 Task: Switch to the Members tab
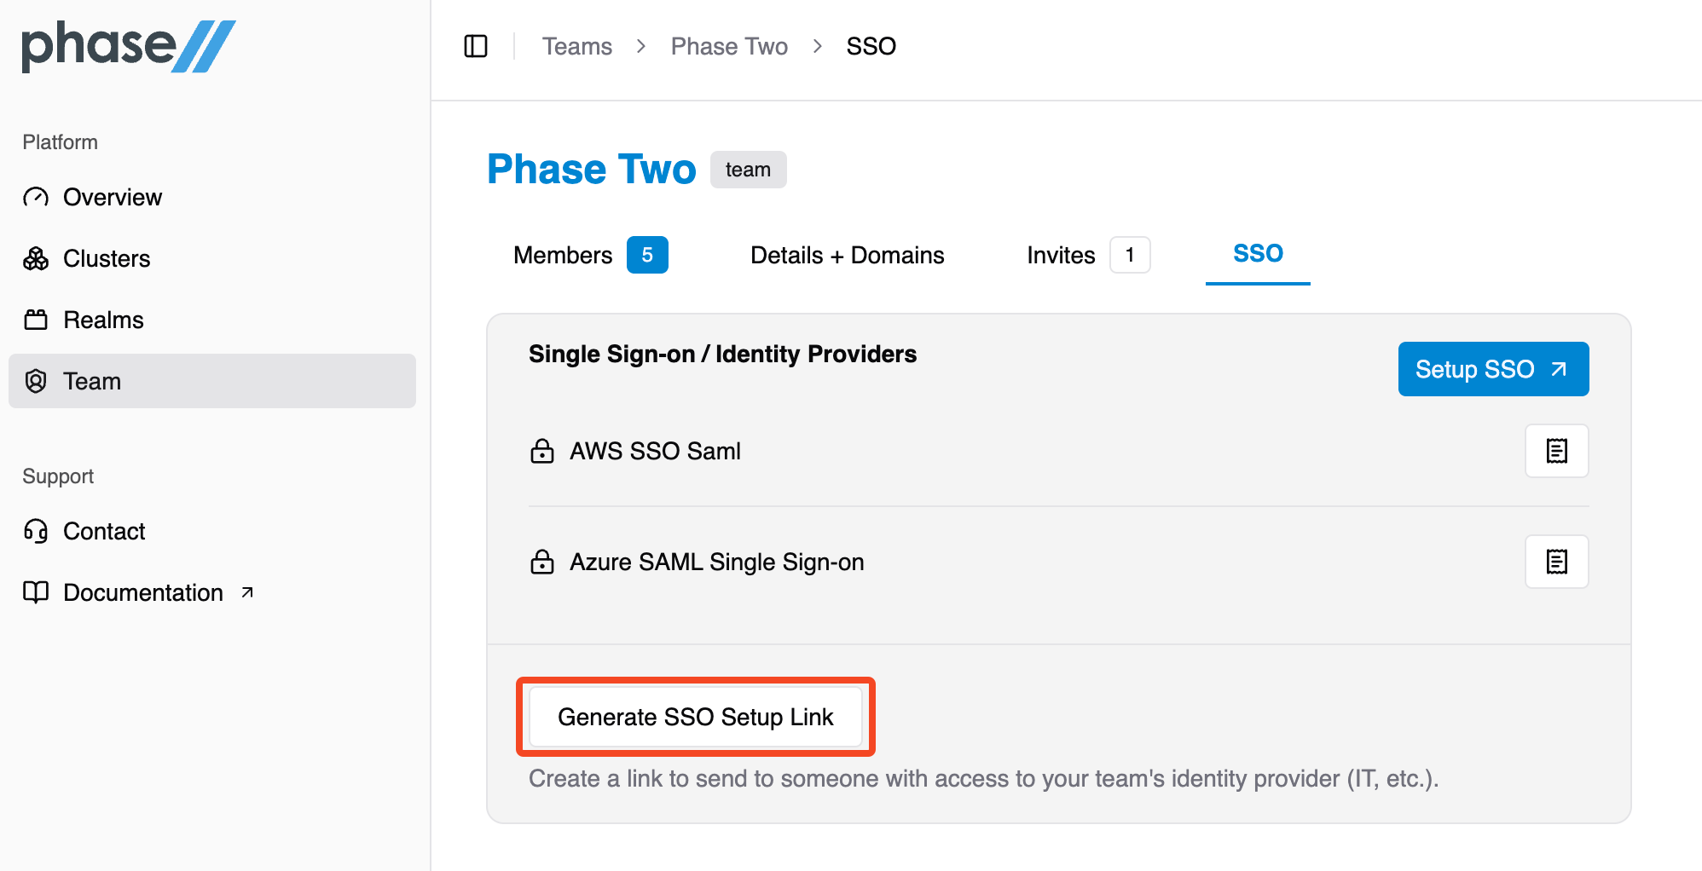point(563,254)
